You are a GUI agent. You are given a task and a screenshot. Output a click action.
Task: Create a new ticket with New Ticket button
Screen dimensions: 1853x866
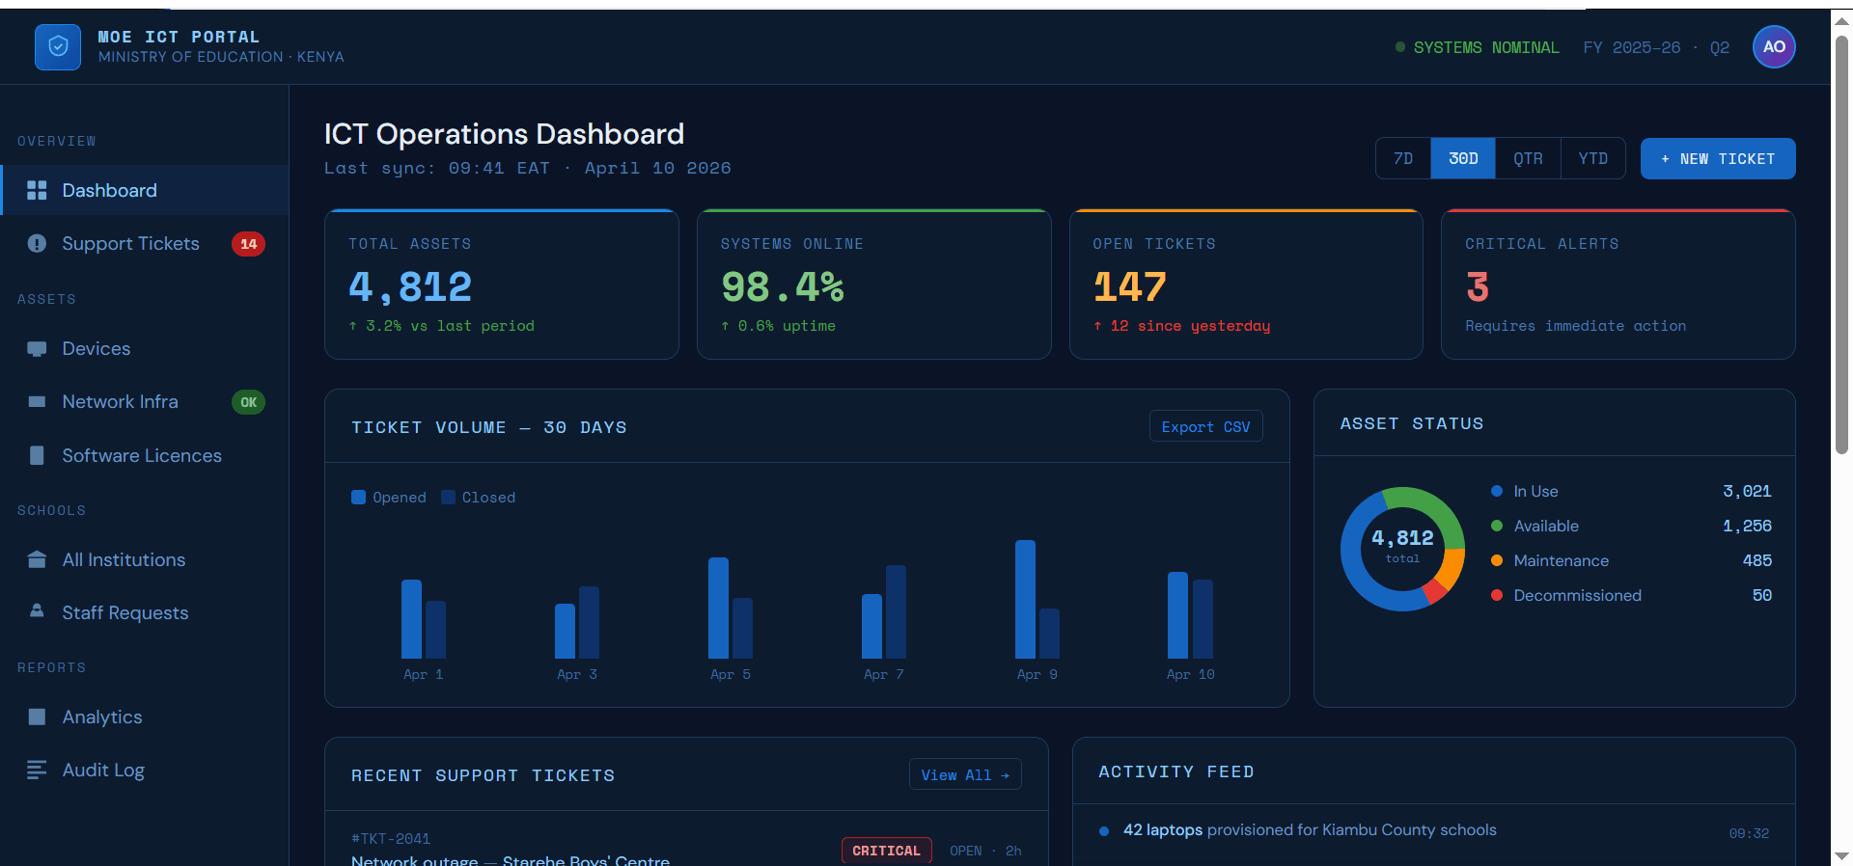pyautogui.click(x=1717, y=159)
